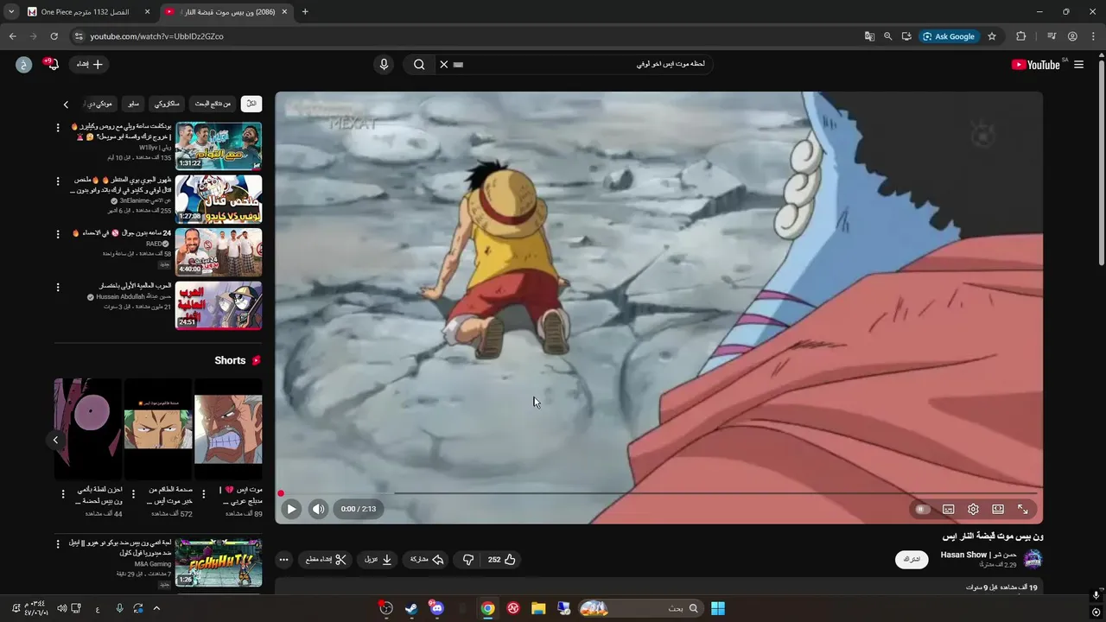Select the سابو filter chip
Viewport: 1106px width, 622px height.
pos(133,104)
